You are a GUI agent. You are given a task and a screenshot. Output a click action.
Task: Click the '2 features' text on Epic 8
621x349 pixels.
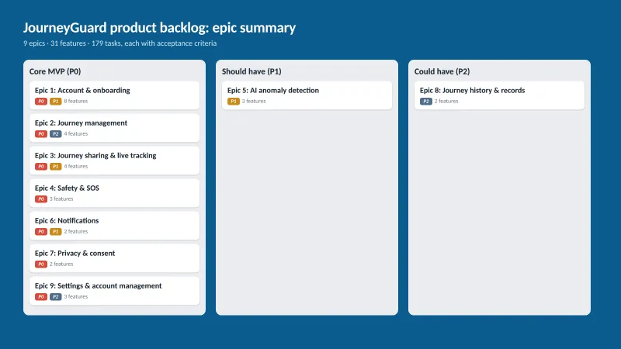pyautogui.click(x=446, y=102)
